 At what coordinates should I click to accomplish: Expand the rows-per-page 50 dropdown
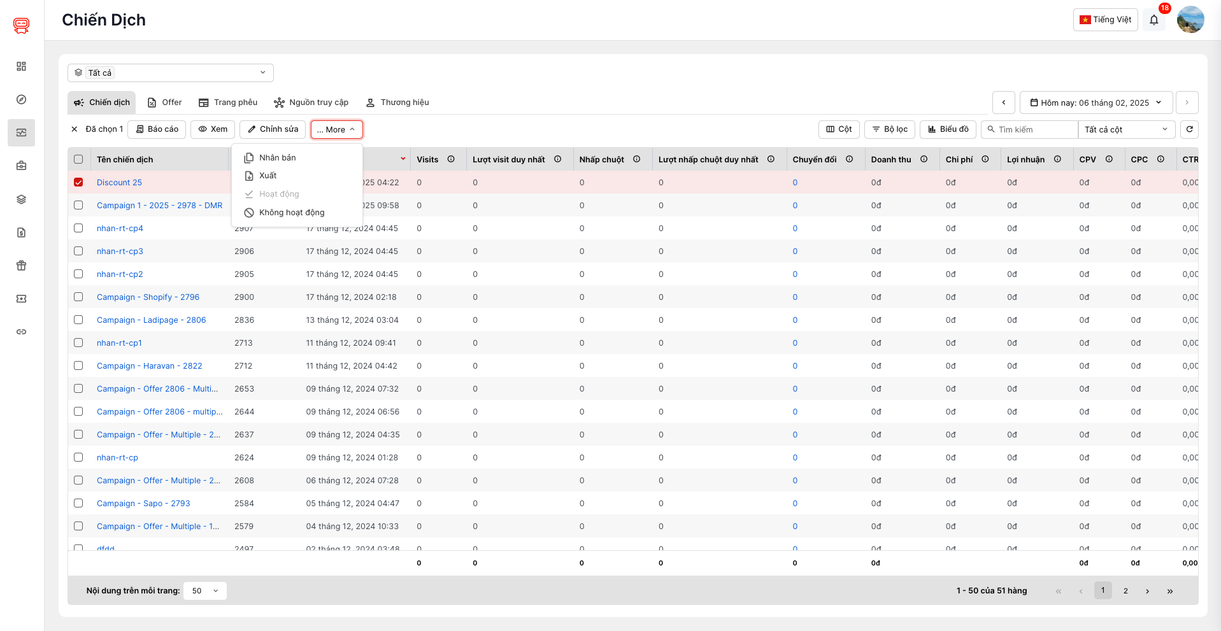(204, 591)
